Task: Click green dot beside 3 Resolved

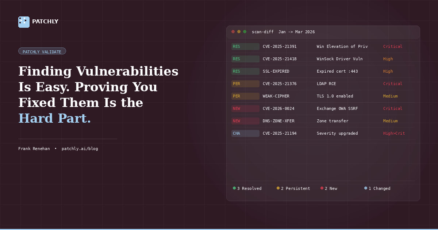Action: tap(234, 188)
